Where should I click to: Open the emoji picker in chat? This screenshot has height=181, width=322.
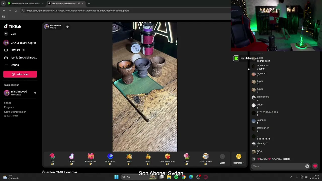coord(307,166)
